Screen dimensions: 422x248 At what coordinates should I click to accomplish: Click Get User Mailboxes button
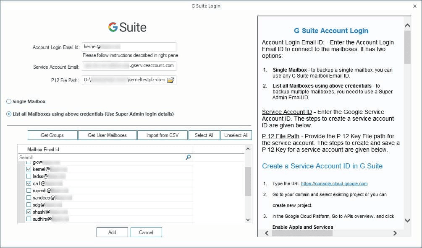[107, 135]
